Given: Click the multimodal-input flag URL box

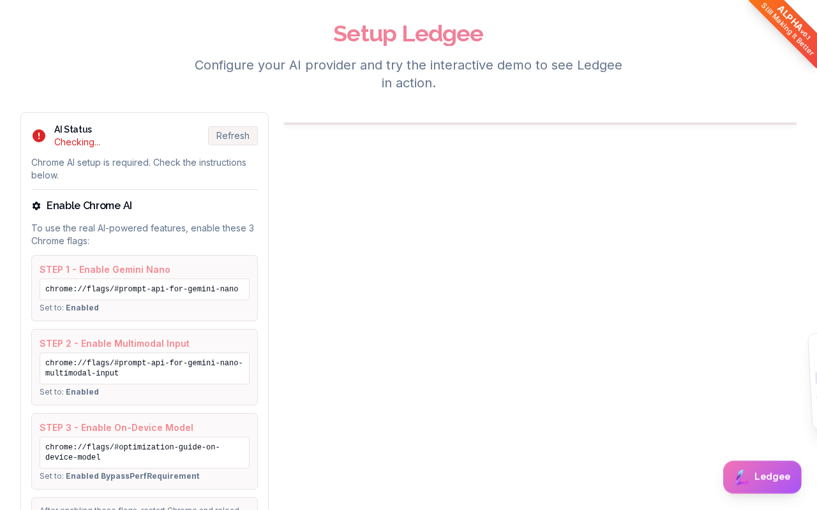Looking at the screenshot, I should tap(144, 368).
